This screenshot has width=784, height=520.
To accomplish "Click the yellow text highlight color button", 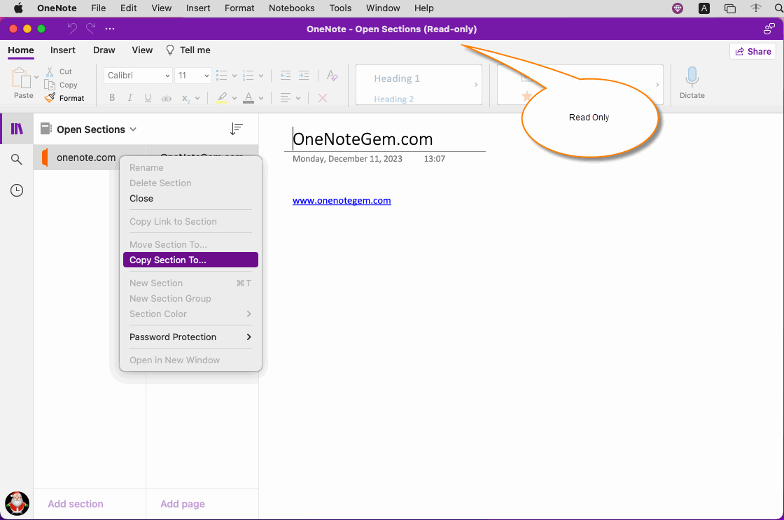I will [222, 98].
